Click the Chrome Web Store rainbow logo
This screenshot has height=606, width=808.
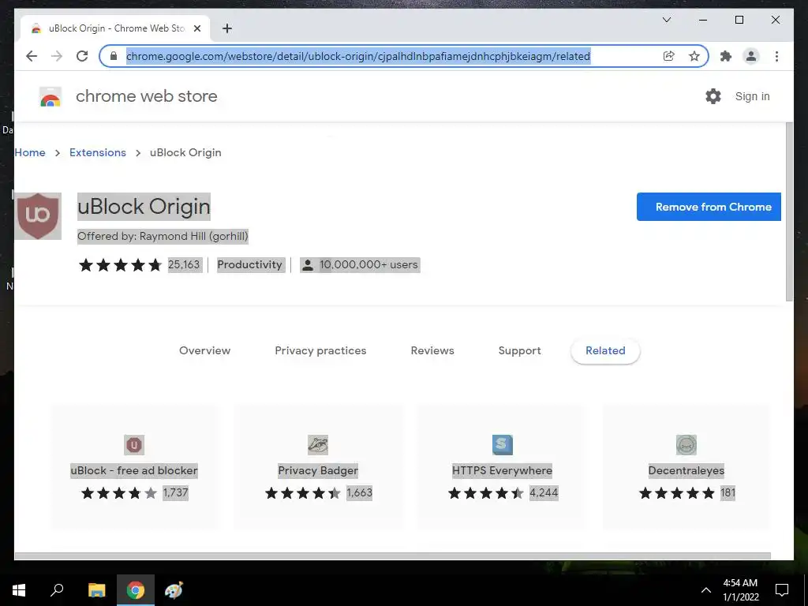tap(50, 96)
